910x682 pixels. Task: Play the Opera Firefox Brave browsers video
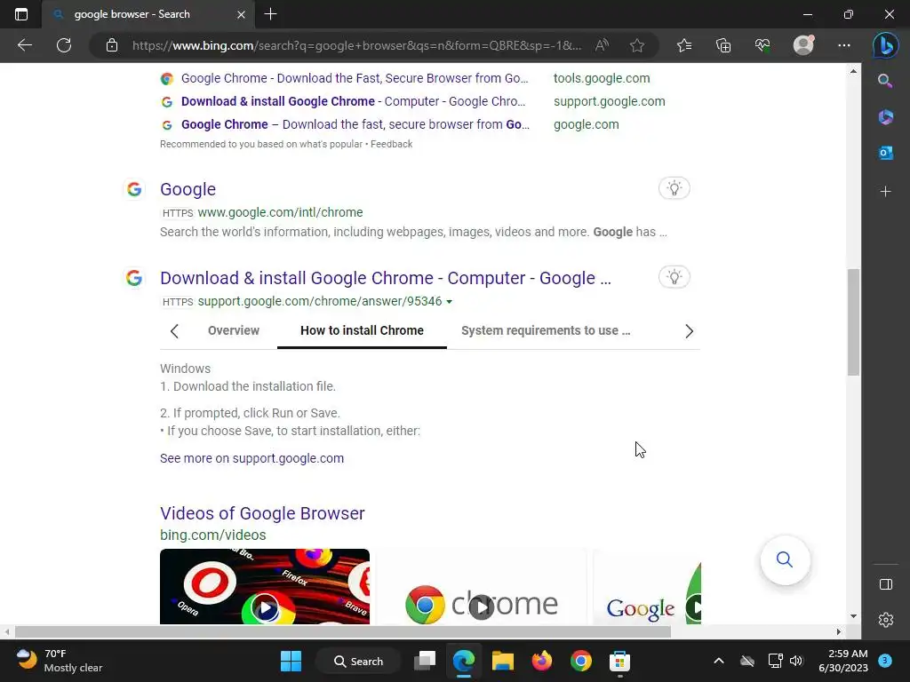[x=265, y=586]
